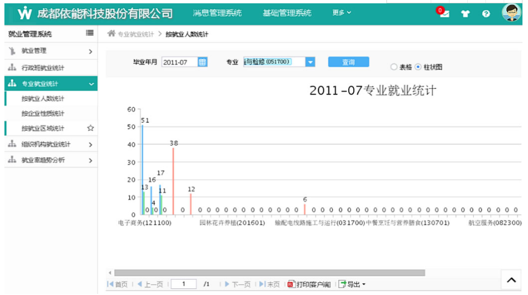
Task: Open the 专业 dropdown arrow
Action: coord(310,62)
